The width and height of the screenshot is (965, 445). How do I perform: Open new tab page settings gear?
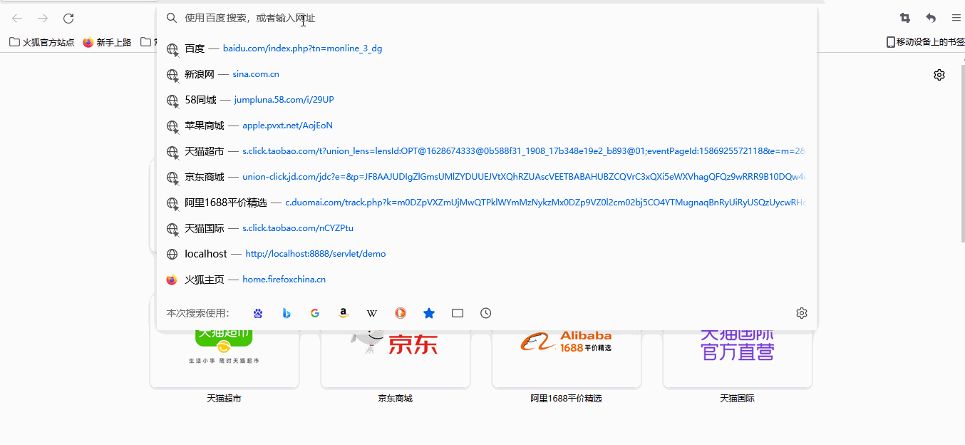point(939,75)
